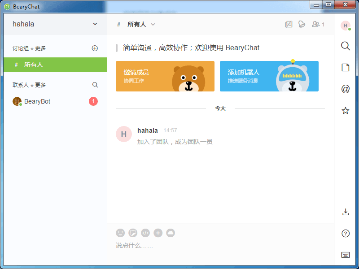Click the H user avatar in the top right
359x269 pixels.
tap(345, 26)
